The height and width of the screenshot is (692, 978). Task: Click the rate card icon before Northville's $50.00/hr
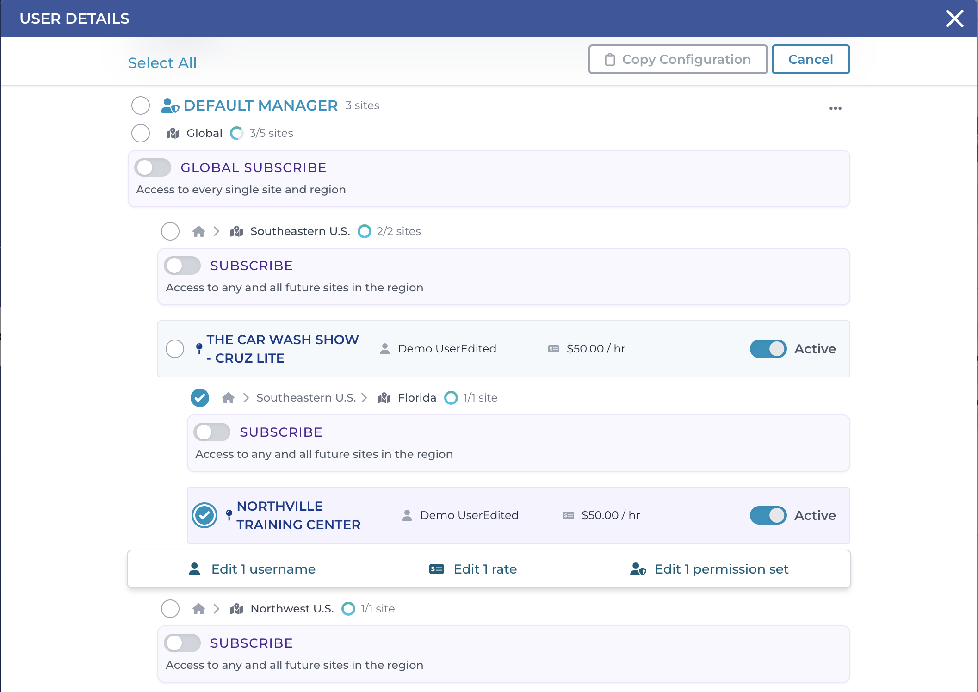coord(567,515)
